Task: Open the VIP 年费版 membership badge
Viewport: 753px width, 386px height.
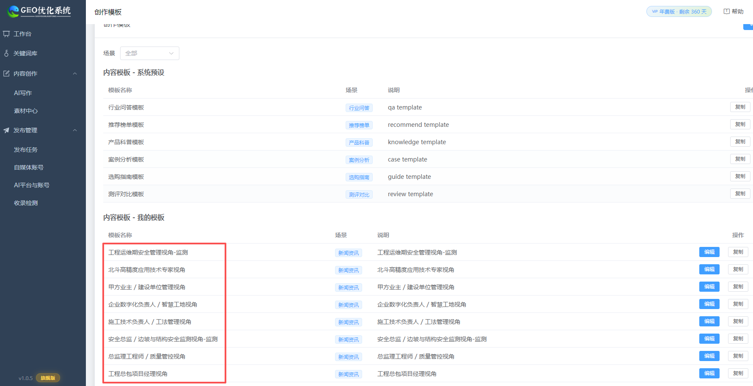Action: tap(679, 11)
